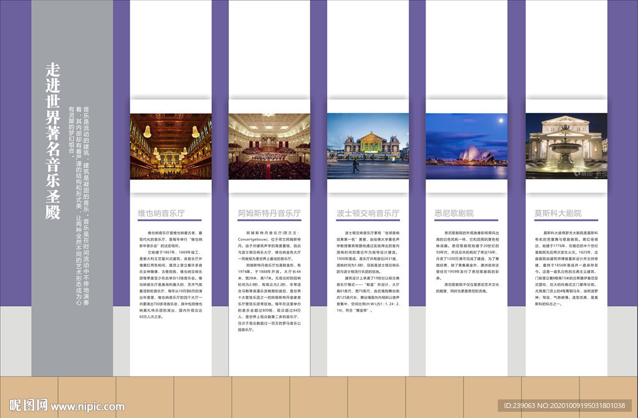This screenshot has width=638, height=418.
Task: Click the ID:239063 image number label
Action: 564,406
